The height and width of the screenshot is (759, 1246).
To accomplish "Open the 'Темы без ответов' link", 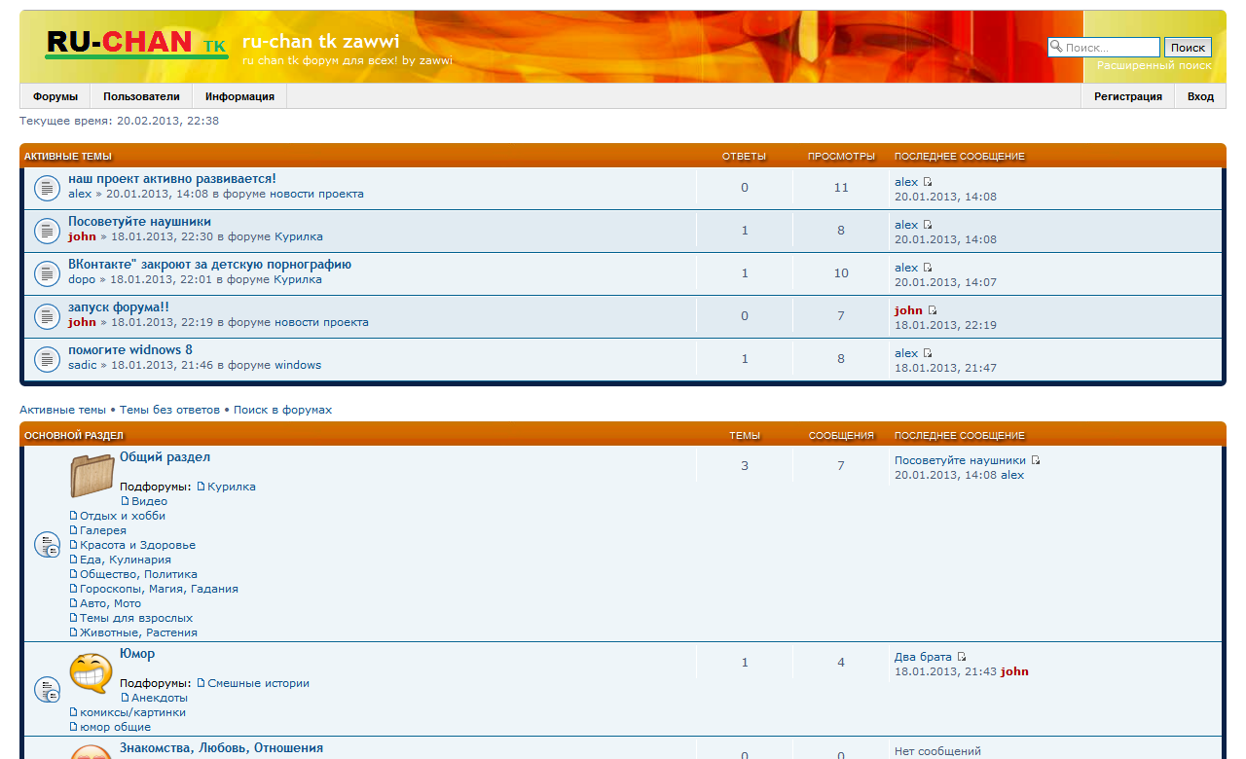I will (169, 410).
